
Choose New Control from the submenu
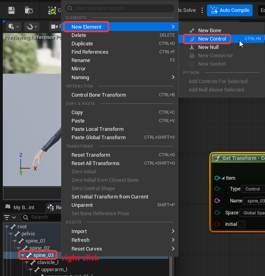pyautogui.click(x=222, y=39)
